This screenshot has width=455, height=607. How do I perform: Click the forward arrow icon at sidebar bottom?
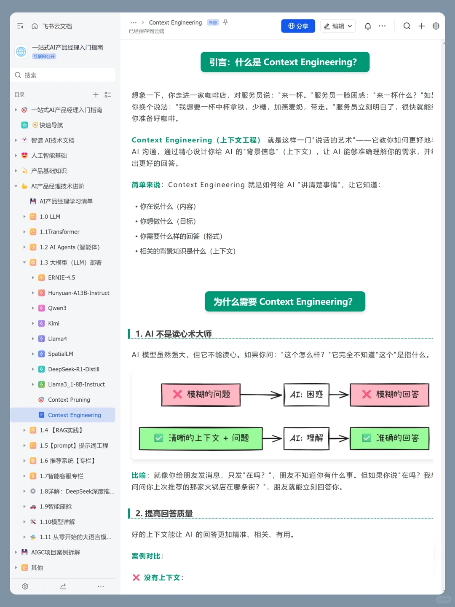[x=63, y=586]
